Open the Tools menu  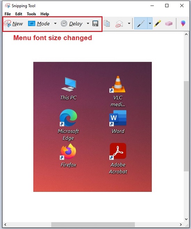31,14
